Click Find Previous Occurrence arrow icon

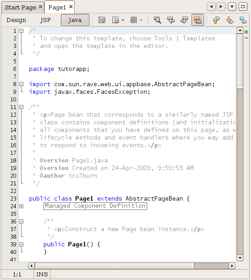pyautogui.click(x=171, y=20)
